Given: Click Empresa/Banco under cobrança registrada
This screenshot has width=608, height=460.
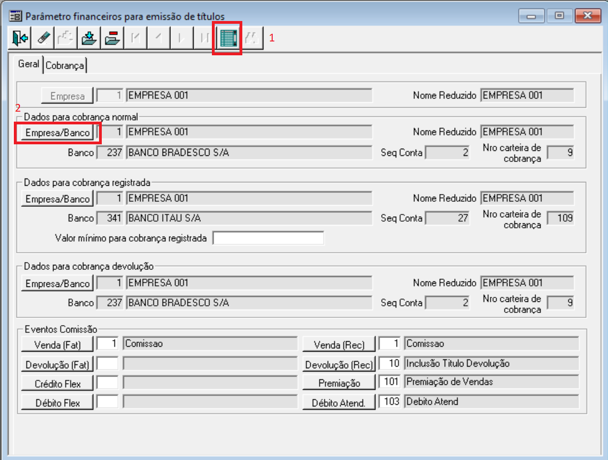Looking at the screenshot, I should tap(58, 199).
